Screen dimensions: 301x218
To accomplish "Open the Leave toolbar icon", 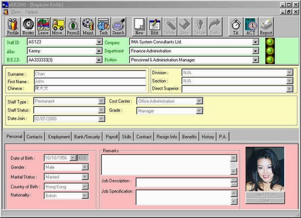I will point(43,26).
